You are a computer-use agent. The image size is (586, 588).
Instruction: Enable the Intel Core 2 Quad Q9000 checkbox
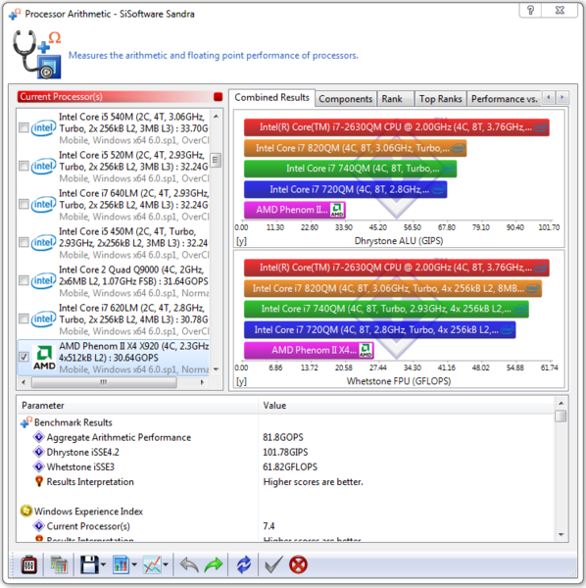pyautogui.click(x=24, y=280)
